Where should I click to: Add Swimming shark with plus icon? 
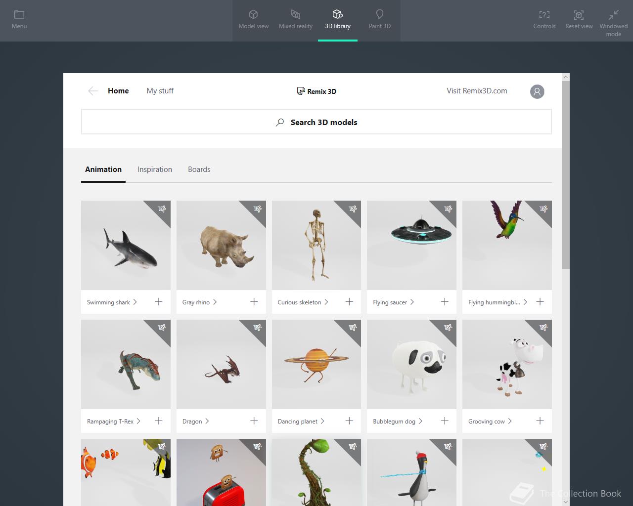tap(159, 302)
